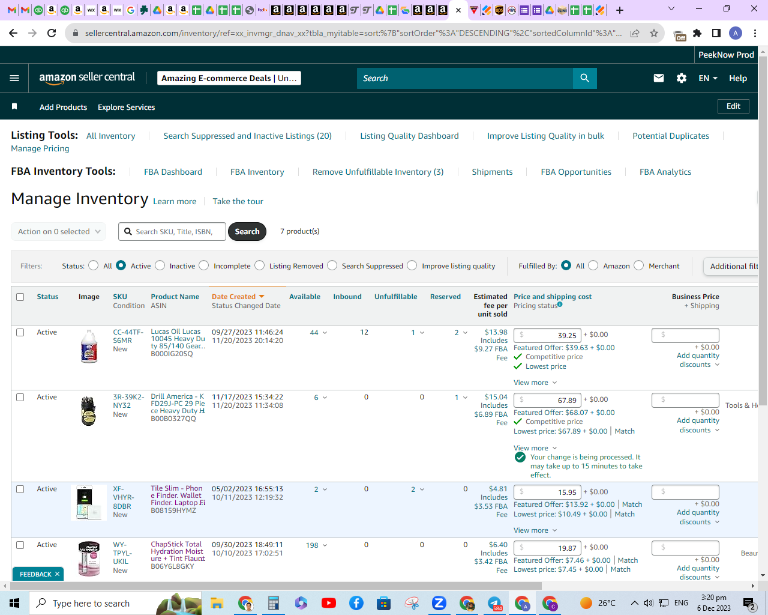
Task: Click the Pricing status info icon
Action: click(x=560, y=304)
